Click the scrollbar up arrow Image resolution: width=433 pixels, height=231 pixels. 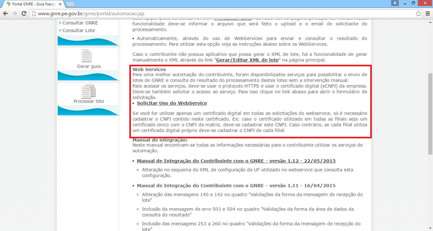(x=430, y=22)
